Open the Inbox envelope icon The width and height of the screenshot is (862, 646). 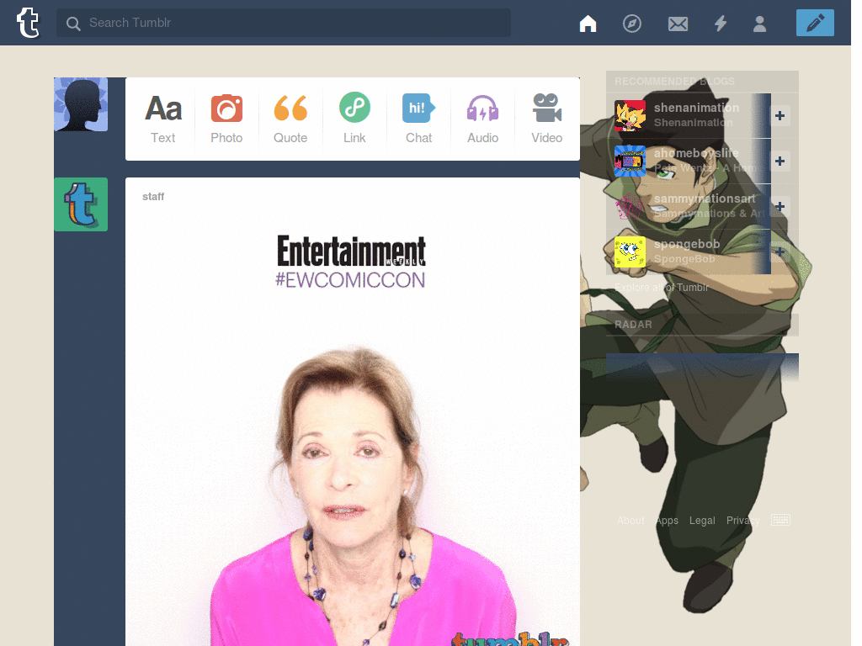678,24
